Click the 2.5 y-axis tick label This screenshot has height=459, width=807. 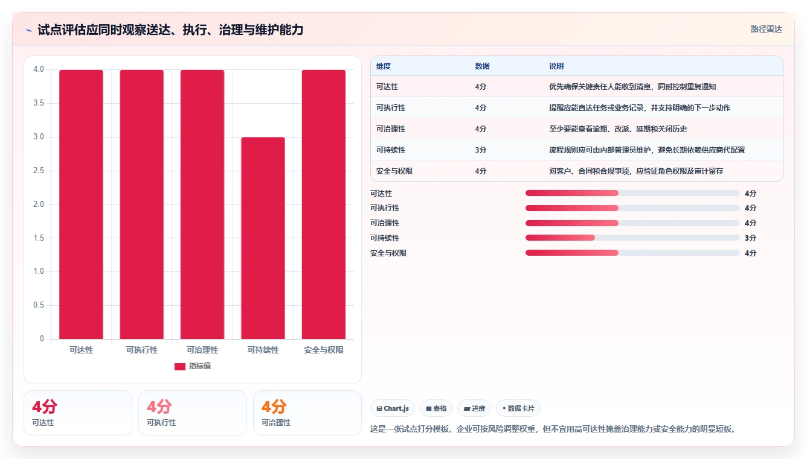(39, 171)
